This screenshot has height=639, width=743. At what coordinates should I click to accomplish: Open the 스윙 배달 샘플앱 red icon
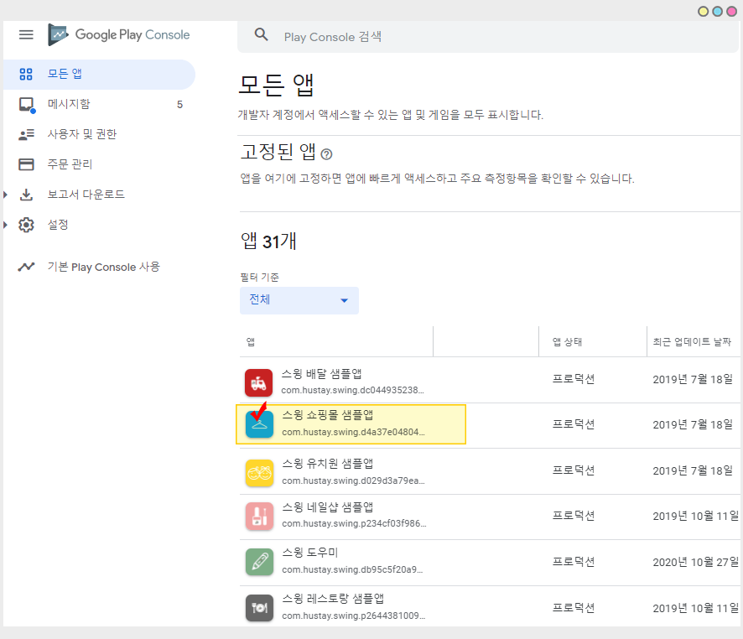click(x=259, y=382)
